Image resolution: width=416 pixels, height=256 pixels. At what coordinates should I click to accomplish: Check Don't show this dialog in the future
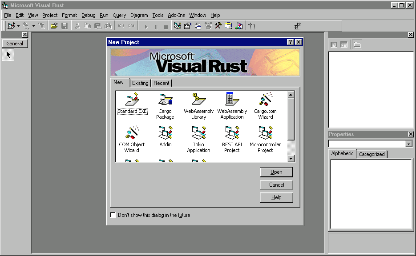(x=113, y=215)
